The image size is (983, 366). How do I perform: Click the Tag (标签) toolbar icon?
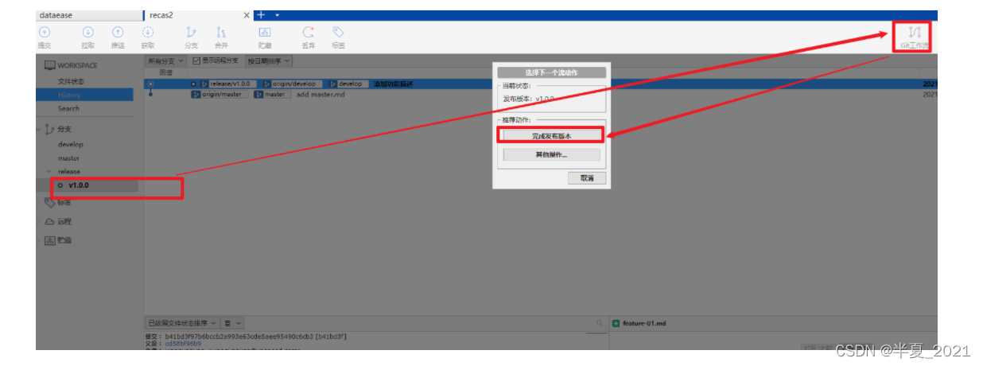coord(338,33)
